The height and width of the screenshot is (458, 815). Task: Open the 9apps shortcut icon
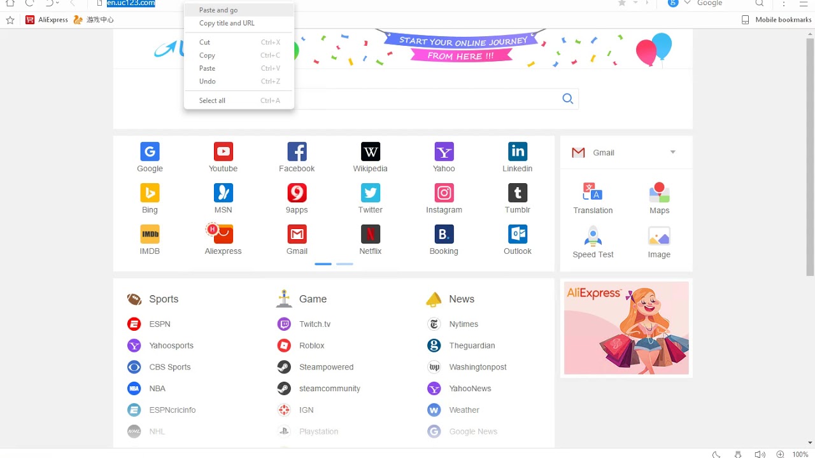(297, 193)
